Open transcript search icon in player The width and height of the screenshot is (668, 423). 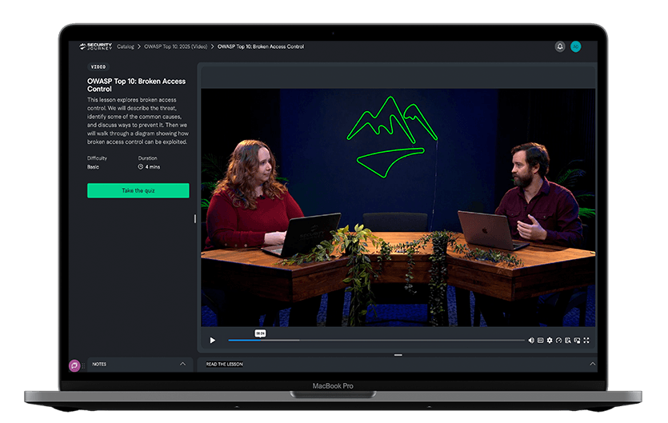[x=567, y=341]
